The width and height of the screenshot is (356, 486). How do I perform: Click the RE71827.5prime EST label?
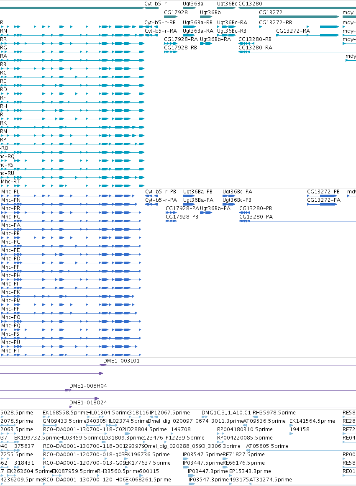(243, 455)
